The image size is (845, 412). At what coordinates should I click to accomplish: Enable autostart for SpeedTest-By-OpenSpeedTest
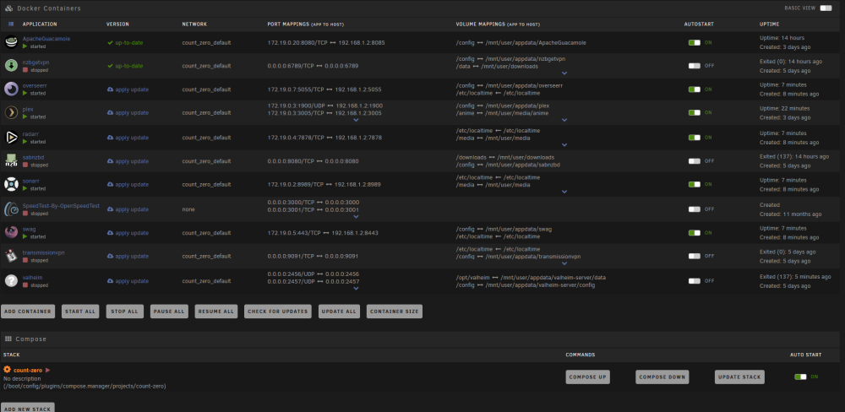[x=694, y=209]
